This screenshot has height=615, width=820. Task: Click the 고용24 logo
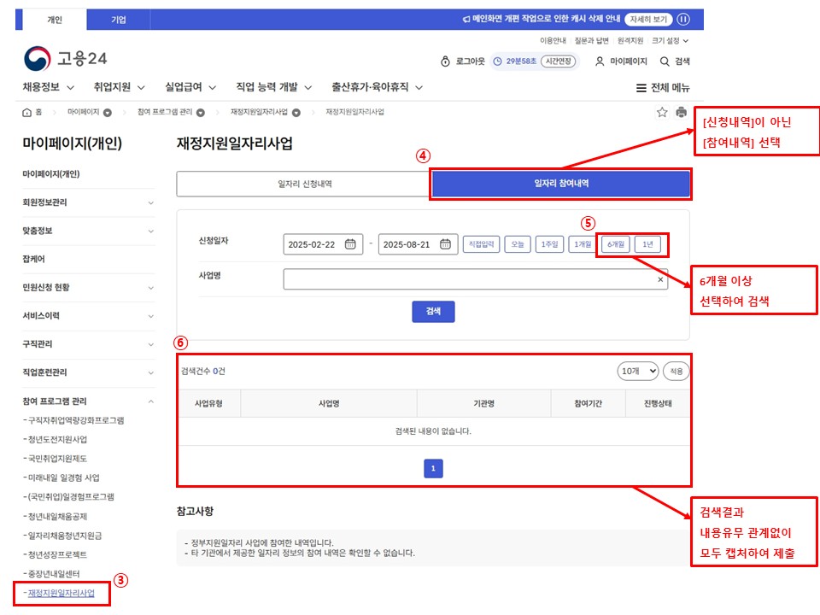[65, 59]
